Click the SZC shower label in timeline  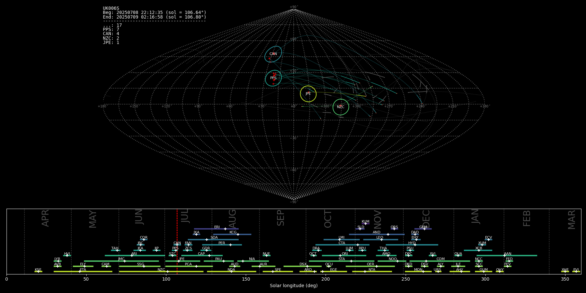point(172,254)
